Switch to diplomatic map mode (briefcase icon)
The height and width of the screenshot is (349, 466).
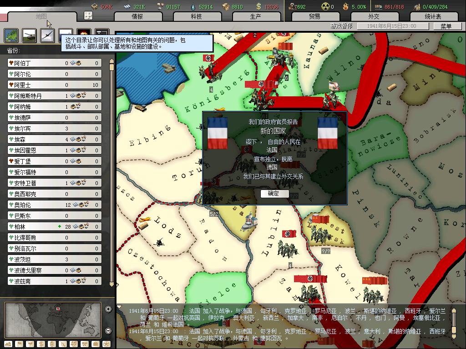(96, 344)
